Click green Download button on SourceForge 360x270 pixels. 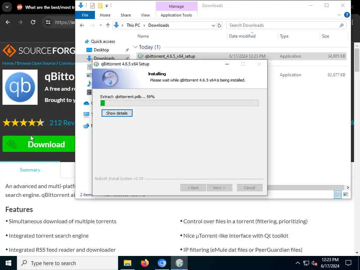[39, 144]
